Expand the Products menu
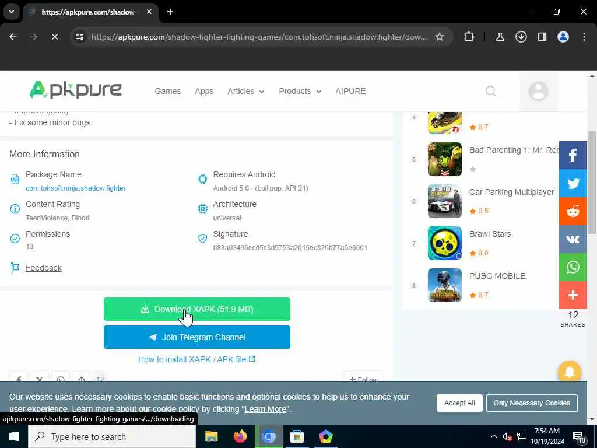597x448 pixels. point(300,91)
